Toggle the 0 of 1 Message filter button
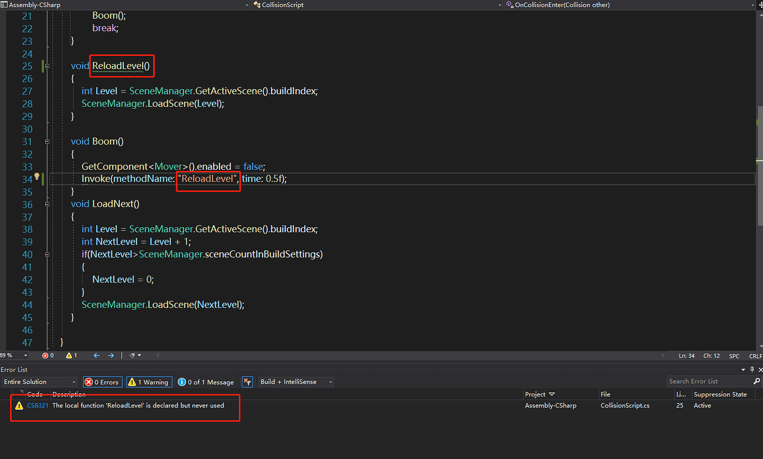This screenshot has width=763, height=459. tap(206, 382)
